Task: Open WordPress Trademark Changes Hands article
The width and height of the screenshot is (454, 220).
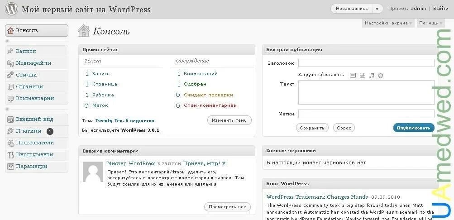Action: (317, 197)
